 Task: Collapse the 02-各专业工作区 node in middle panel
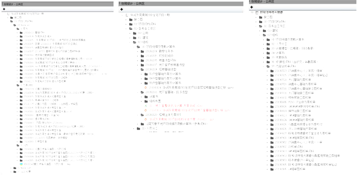click(126, 29)
